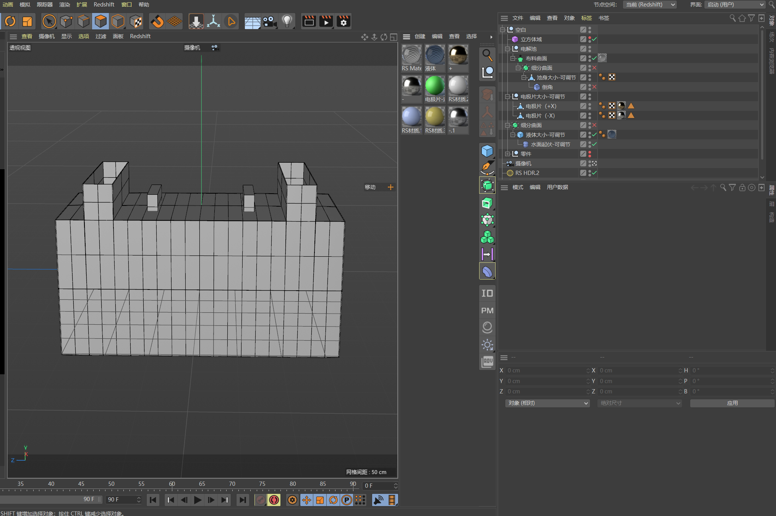This screenshot has width=776, height=516.
Task: Activate the polygon mode orange cube icon
Action: click(100, 21)
